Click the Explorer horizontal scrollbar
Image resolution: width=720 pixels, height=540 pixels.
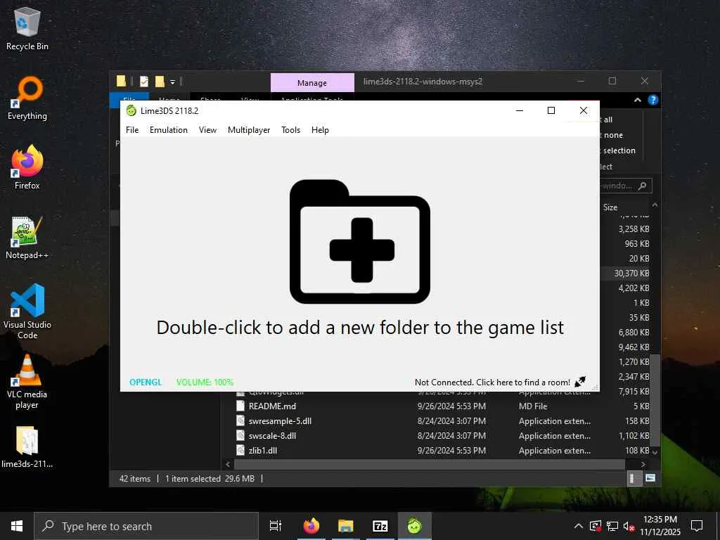430,464
